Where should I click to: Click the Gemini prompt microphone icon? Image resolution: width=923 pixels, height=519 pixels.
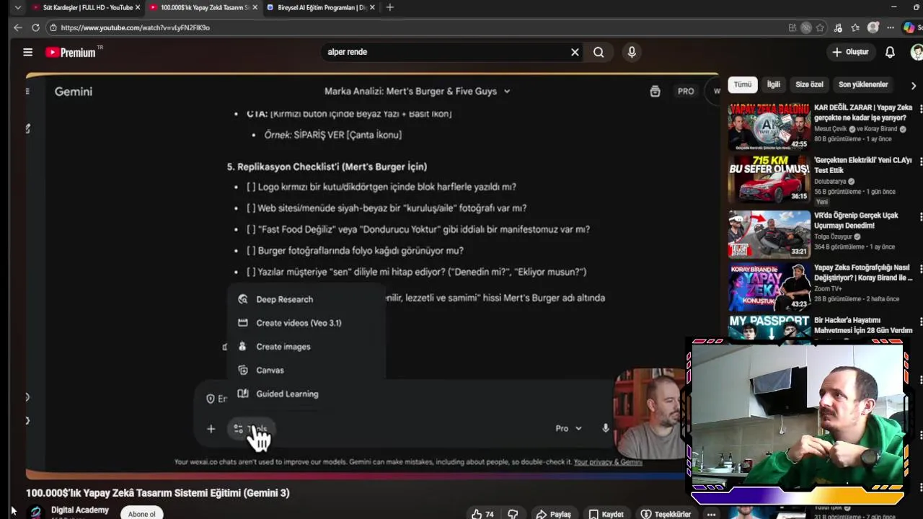pos(606,428)
